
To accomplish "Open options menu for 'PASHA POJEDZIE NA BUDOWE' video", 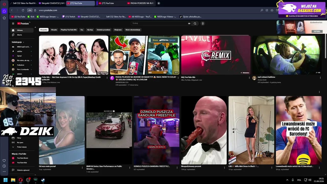I will pos(178,78).
